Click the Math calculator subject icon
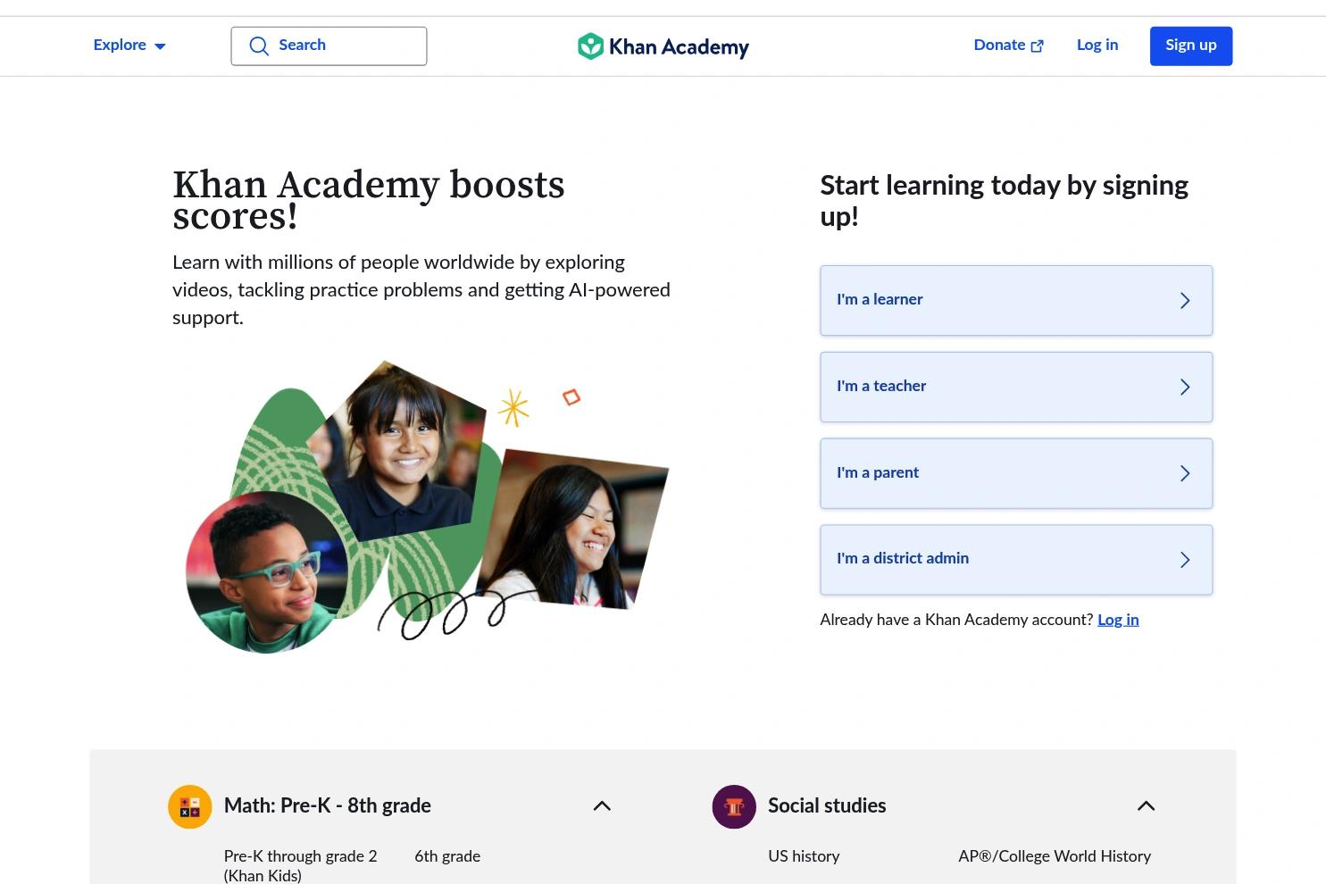Image resolution: width=1326 pixels, height=884 pixels. [190, 806]
